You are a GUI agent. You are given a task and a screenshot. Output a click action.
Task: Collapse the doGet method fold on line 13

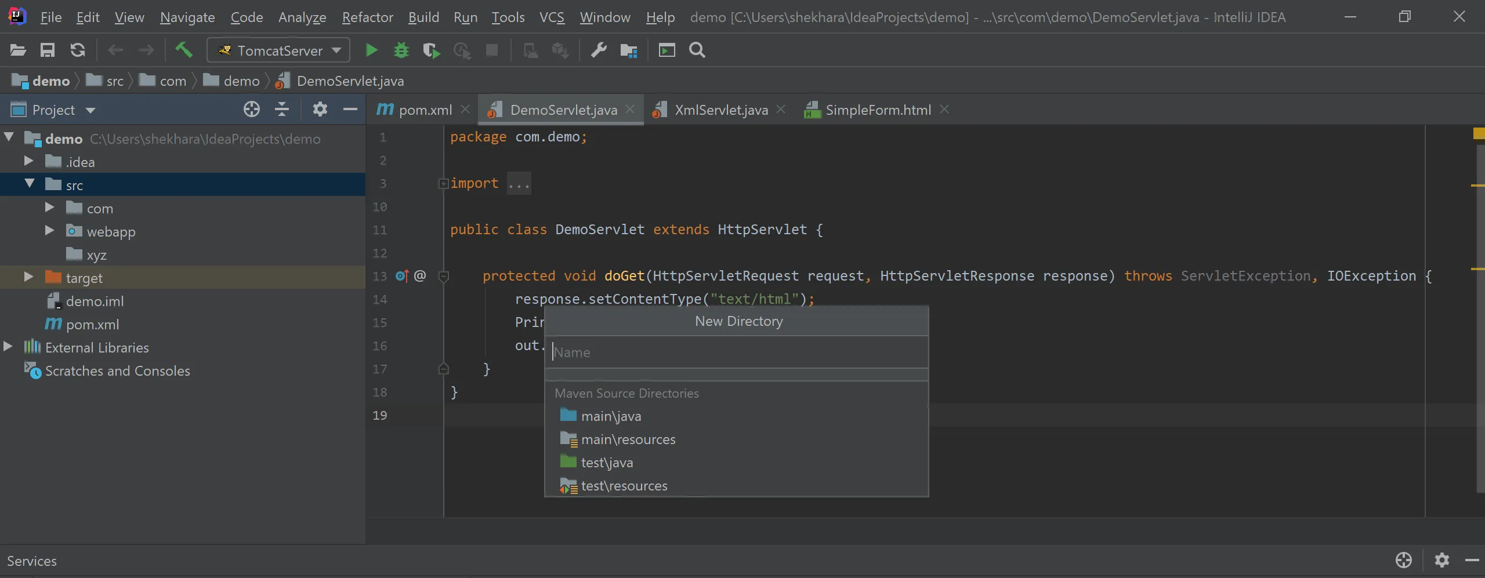coord(444,277)
